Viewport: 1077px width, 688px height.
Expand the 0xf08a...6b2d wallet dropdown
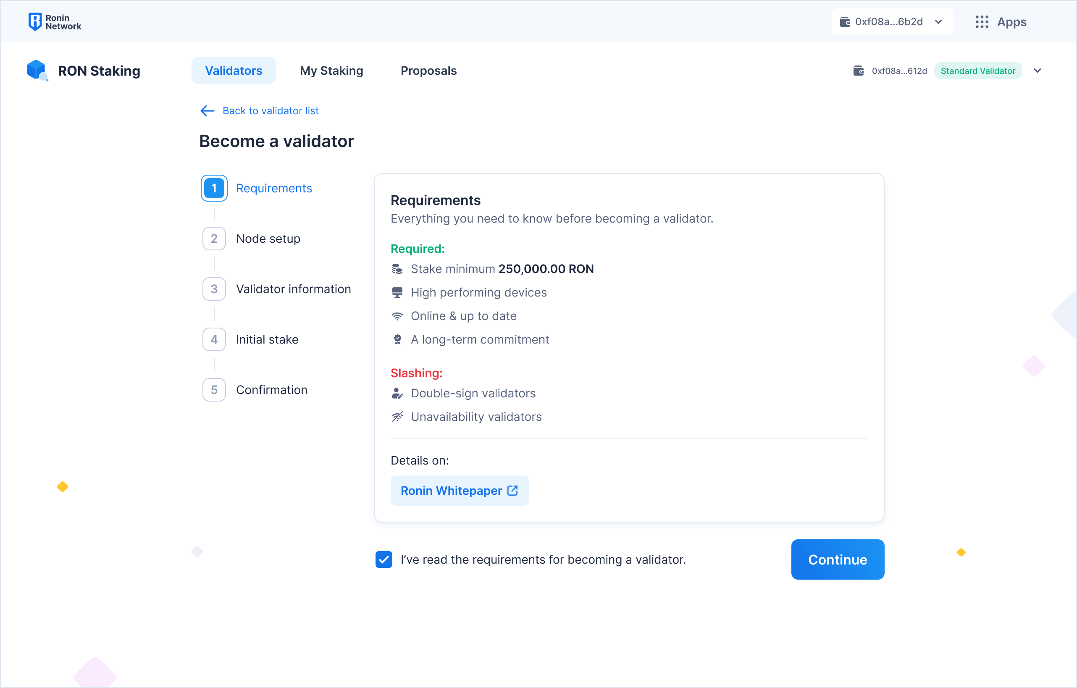(938, 22)
